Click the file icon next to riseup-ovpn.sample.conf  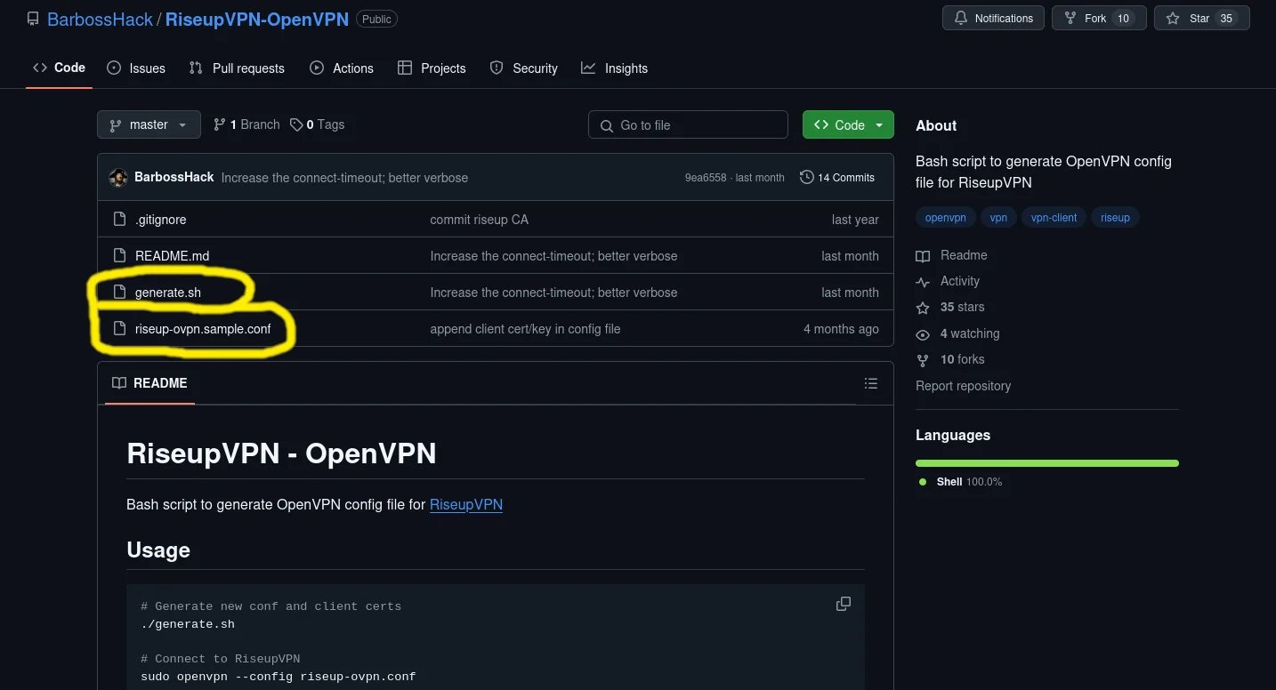(119, 328)
